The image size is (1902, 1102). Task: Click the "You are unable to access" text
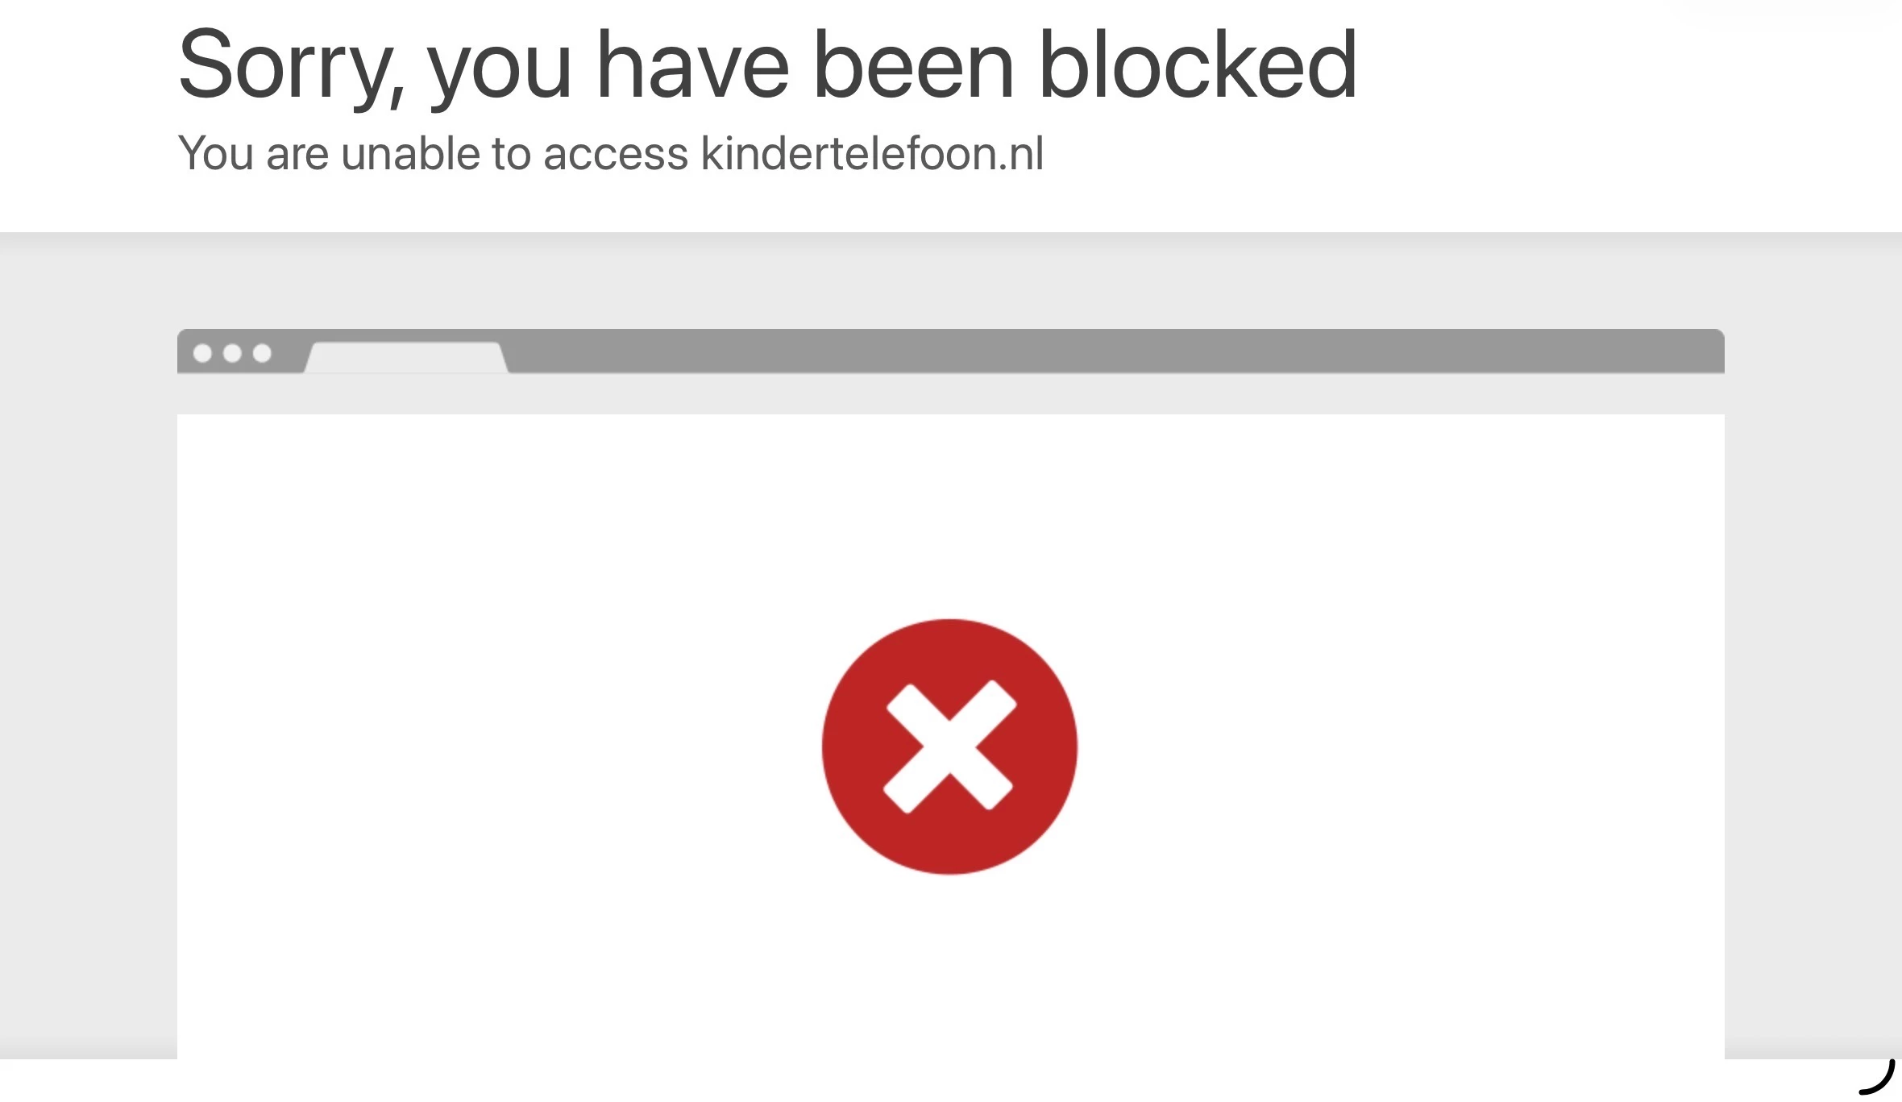434,153
